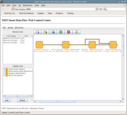
Task: Expand the Multichannel Audio Beamformer tree node
Action: (4, 71)
